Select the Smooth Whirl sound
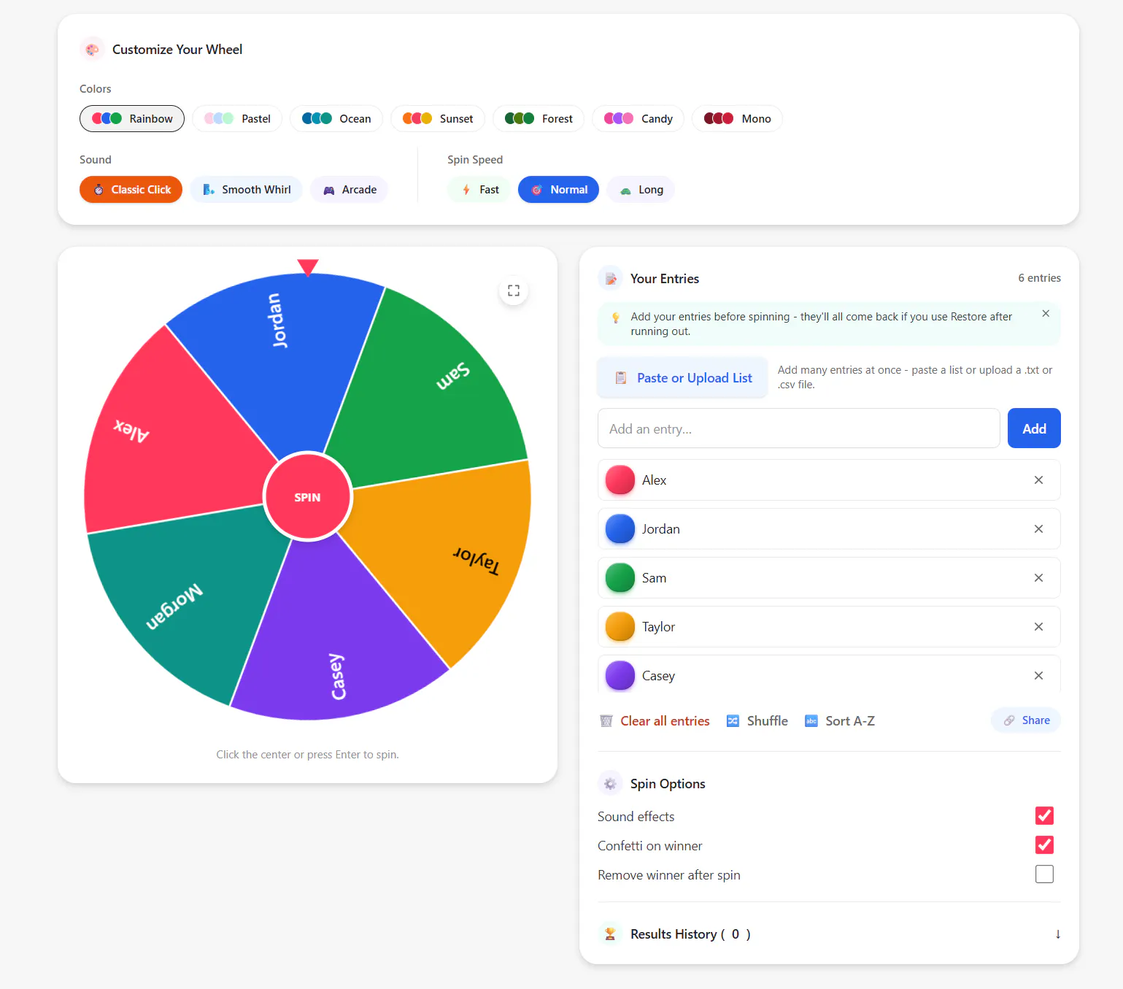The height and width of the screenshot is (989, 1123). [x=247, y=190]
